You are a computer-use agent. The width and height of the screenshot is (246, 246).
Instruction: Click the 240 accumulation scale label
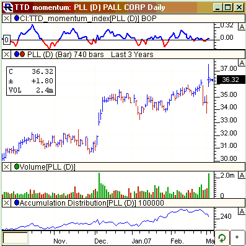pos(226,216)
